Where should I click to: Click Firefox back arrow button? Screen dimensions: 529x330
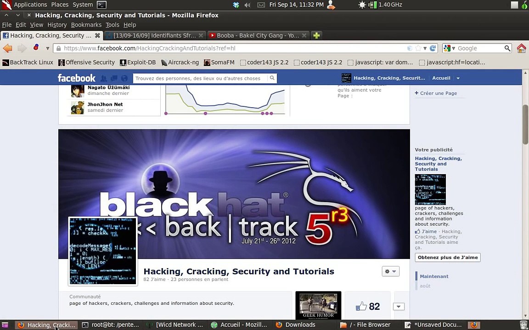click(x=7, y=48)
